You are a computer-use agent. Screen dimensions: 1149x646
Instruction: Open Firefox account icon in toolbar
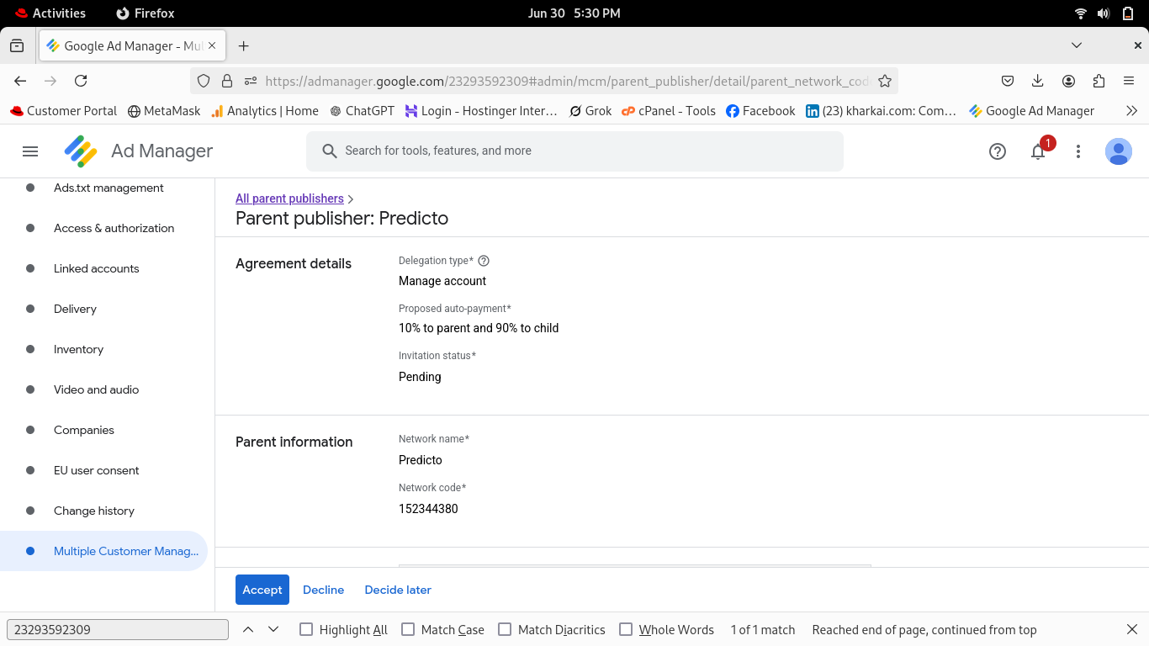(1068, 81)
